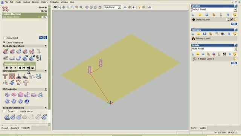
Task: Toggle the Inside Vector checkbox
Action: coord(16,111)
